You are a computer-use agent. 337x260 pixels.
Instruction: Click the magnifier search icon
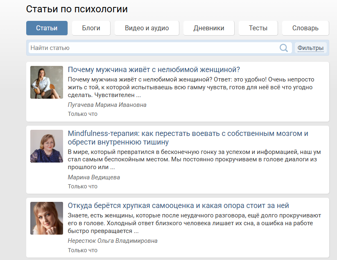(283, 48)
